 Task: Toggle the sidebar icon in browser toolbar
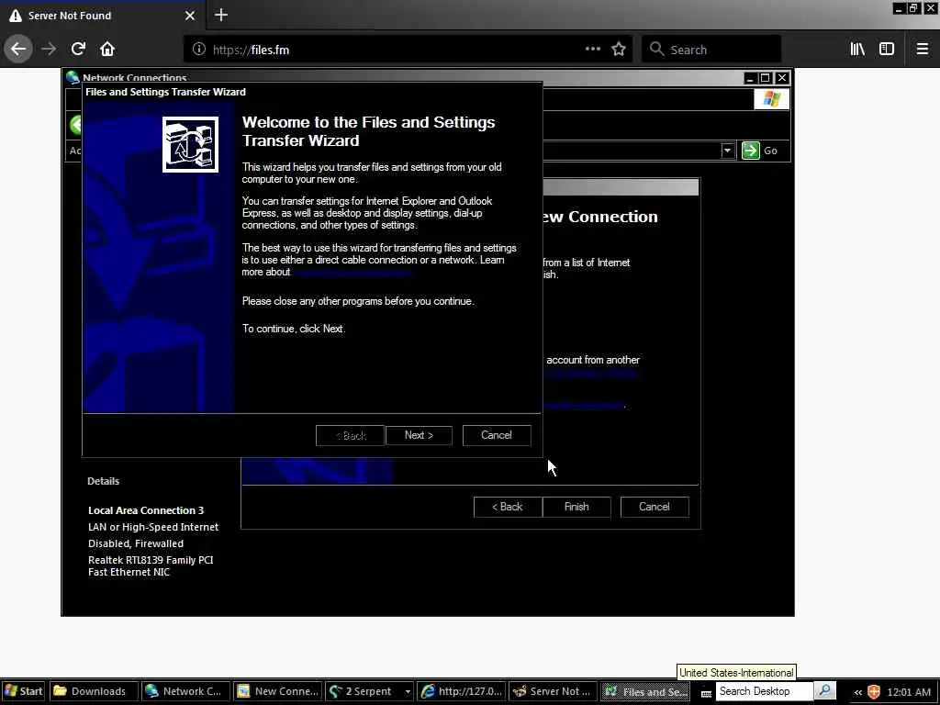[x=887, y=50]
